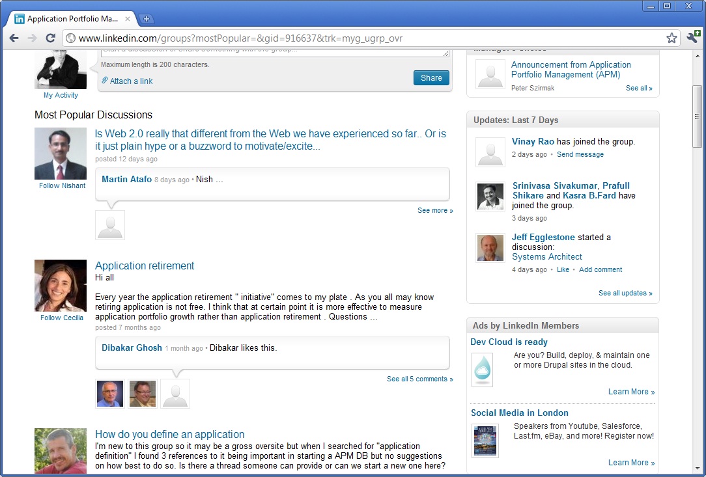Click the Ads by LinkedIn Members heading

[x=526, y=325]
